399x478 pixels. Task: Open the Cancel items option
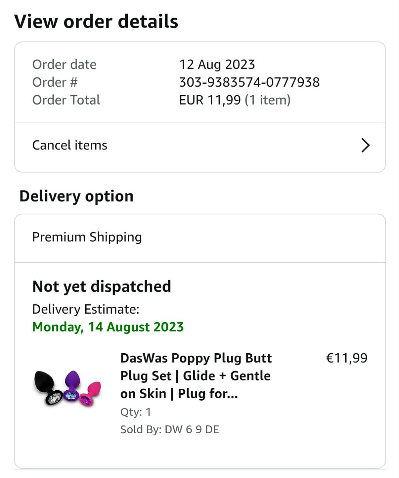[x=70, y=145]
